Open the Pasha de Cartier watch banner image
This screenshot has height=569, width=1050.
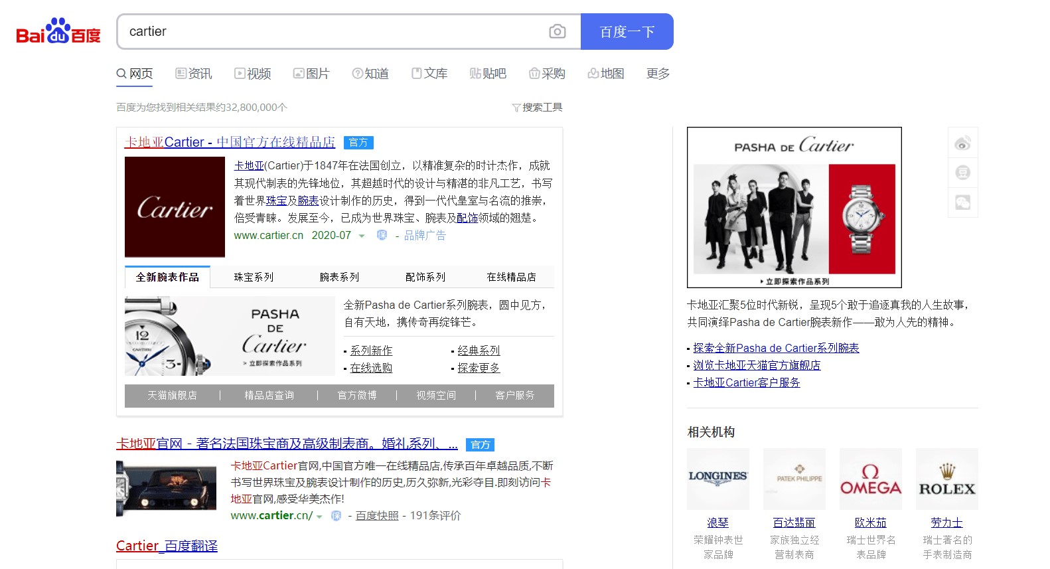tap(230, 336)
